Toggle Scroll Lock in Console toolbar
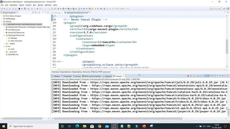 point(200,76)
